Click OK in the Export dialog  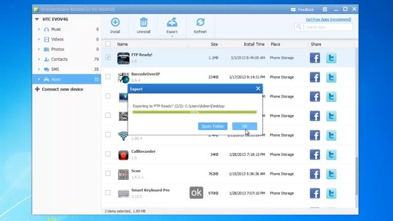(x=244, y=126)
